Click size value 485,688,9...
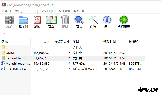This screenshot has height=95, width=161. 41,53
